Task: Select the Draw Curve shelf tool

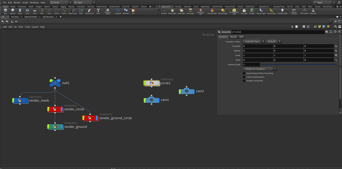Action: (x=72, y=11)
